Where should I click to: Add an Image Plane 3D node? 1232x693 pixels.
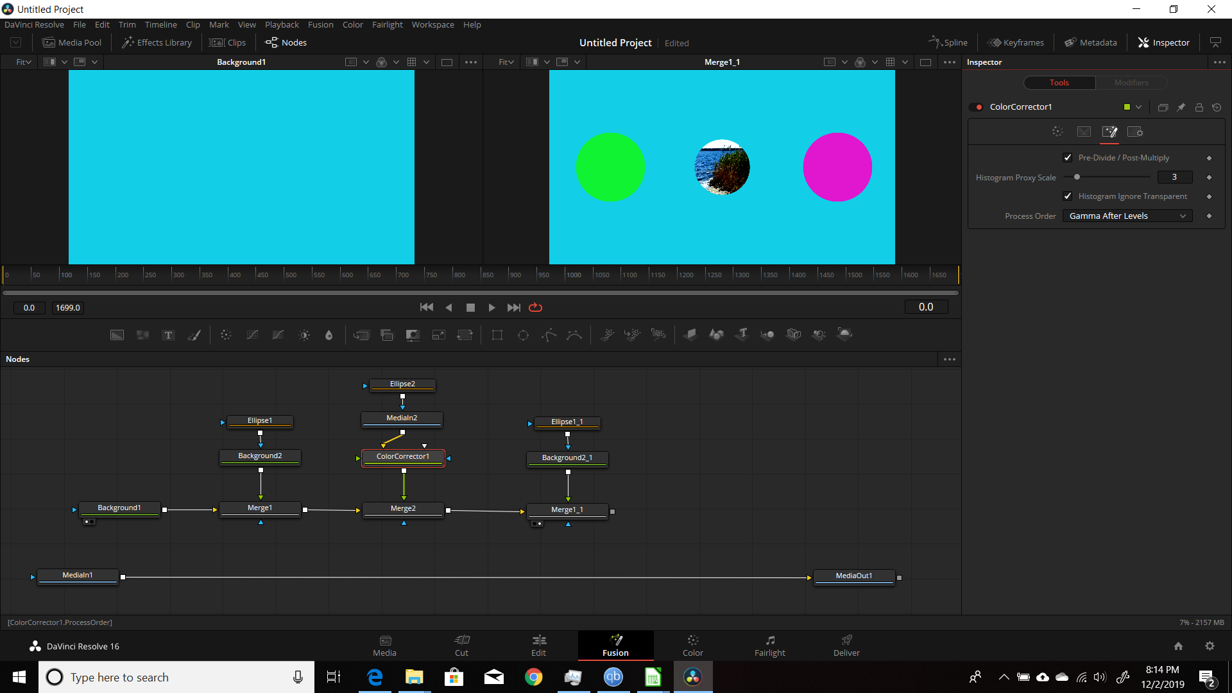tap(690, 334)
